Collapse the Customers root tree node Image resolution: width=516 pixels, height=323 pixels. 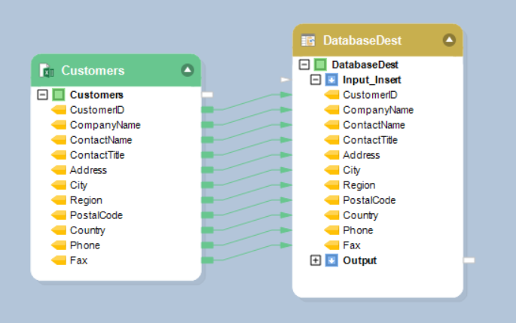pos(43,95)
